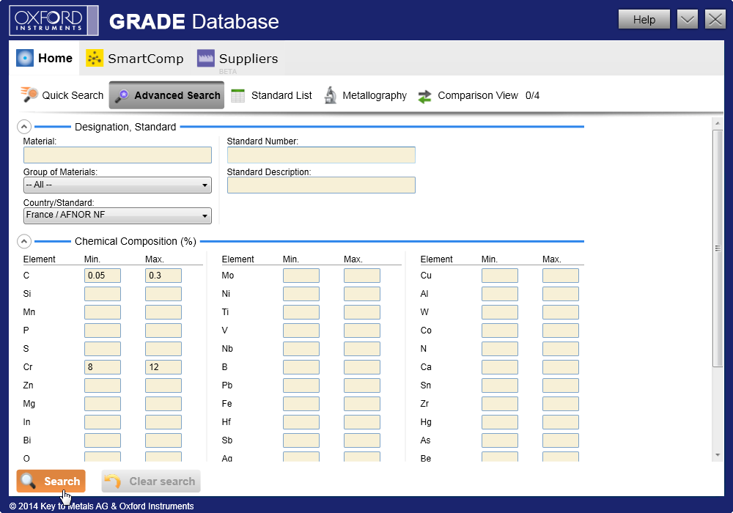Click the Zr Min. field
733x513 pixels.
(x=500, y=404)
